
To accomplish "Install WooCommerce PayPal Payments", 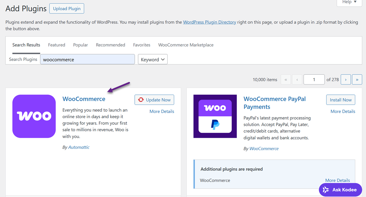I will 341,100.
